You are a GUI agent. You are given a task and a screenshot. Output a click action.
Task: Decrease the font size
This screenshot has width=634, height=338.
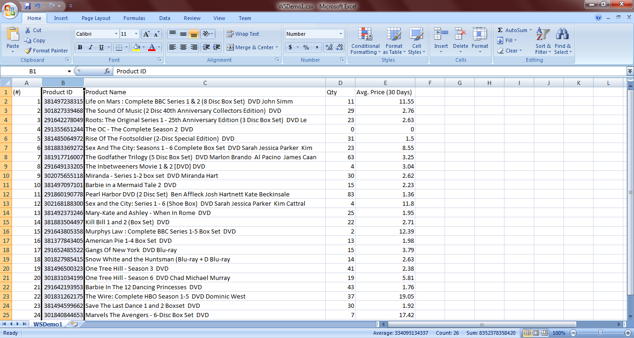156,34
